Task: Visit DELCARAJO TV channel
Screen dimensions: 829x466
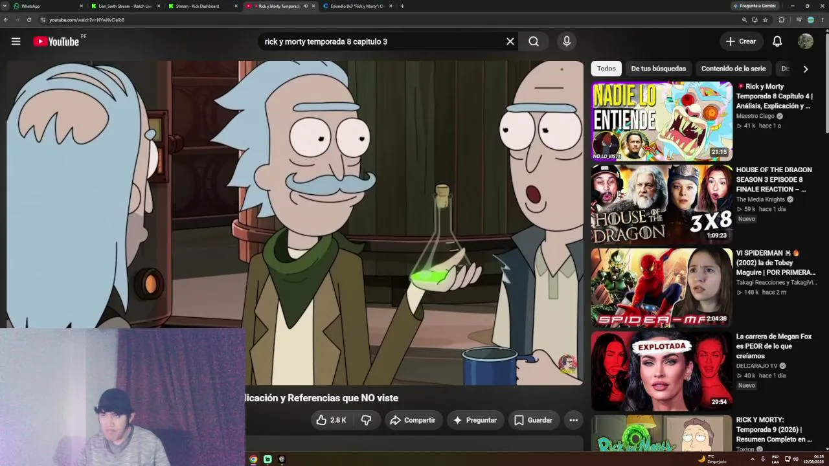Action: pyautogui.click(x=756, y=366)
